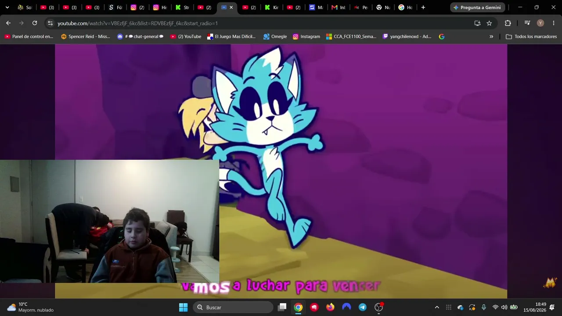Open the Chrome profile avatar
The height and width of the screenshot is (316, 562).
(540, 23)
